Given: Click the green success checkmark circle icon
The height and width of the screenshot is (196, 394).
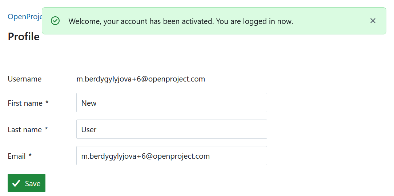Looking at the screenshot, I should pos(55,21).
